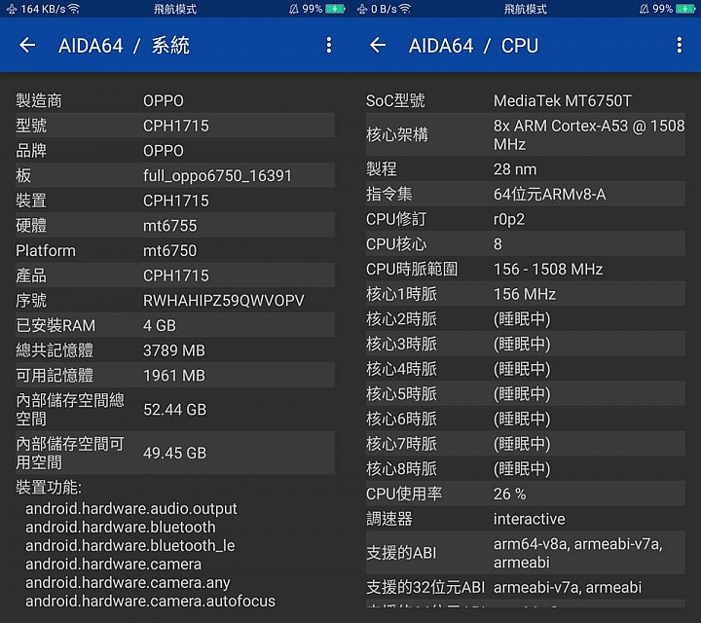The height and width of the screenshot is (623, 701).
Task: Select the 調速器 interactive row
Action: (526, 519)
